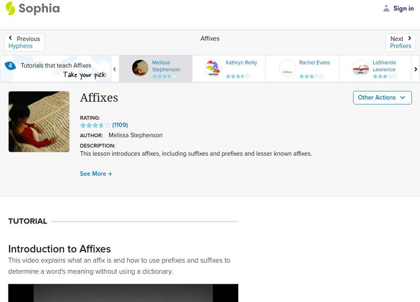This screenshot has height=302, width=420.
Task: Select Kathryn Reilly's tutorial avatar
Action: pyautogui.click(x=213, y=68)
